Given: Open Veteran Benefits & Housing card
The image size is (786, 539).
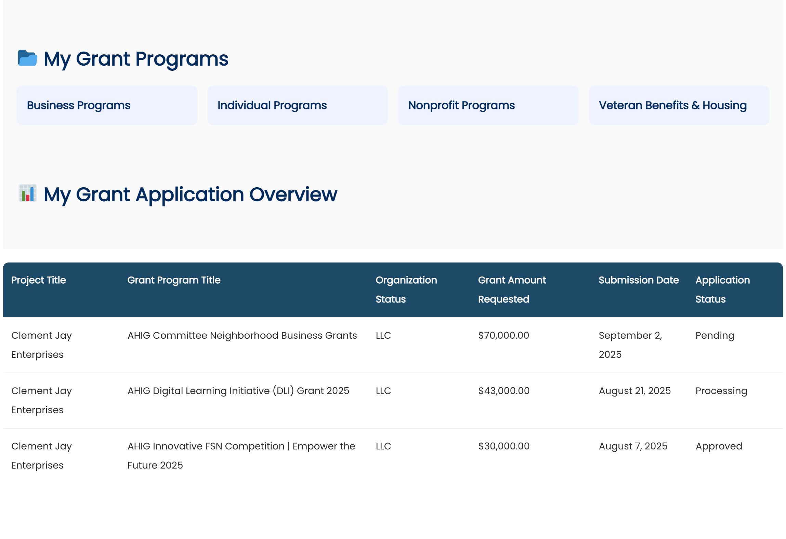Looking at the screenshot, I should pyautogui.click(x=679, y=105).
